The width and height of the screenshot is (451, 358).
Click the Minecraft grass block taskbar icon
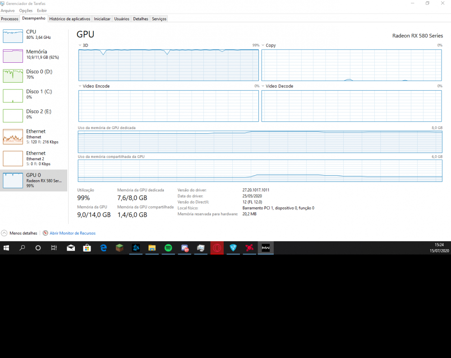[120, 248]
